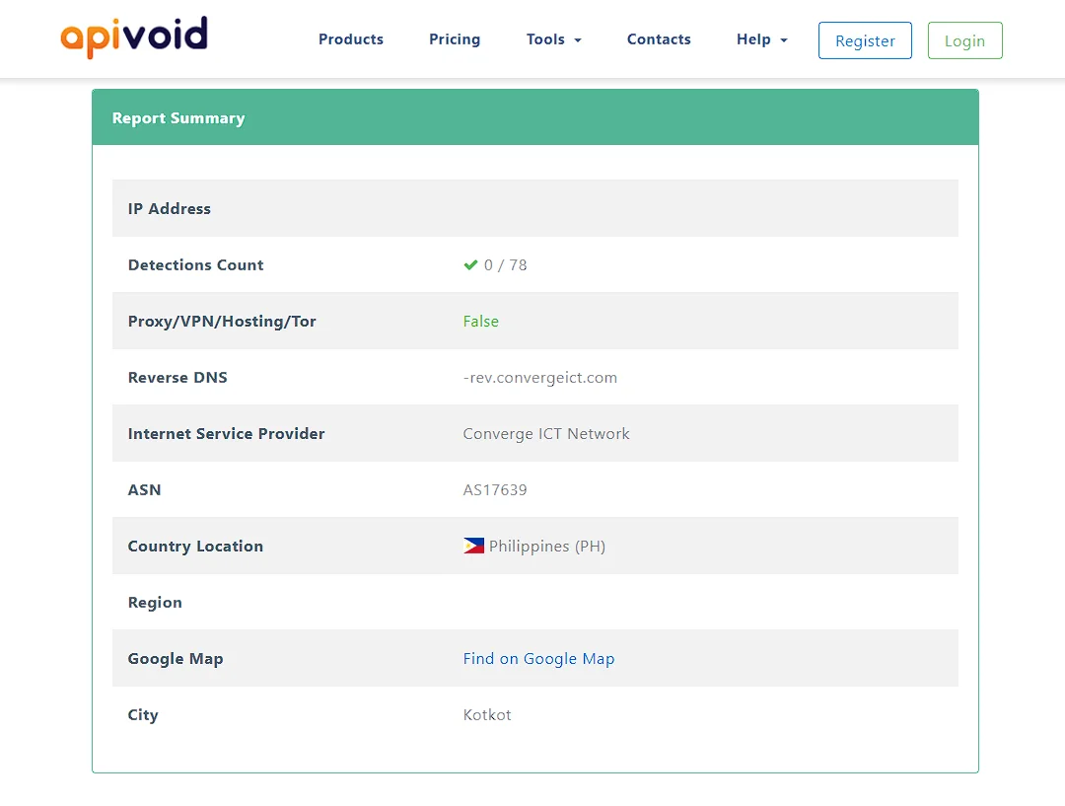Select the Detections Count label
The image size is (1065, 806).
[195, 265]
